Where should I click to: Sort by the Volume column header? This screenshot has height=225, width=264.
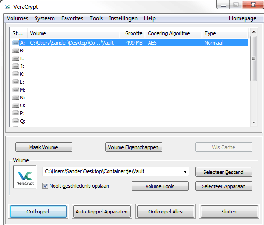[73, 33]
